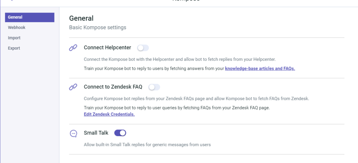
Task: Open the knowledge-base articles and FAQs link
Action: pyautogui.click(x=260, y=69)
